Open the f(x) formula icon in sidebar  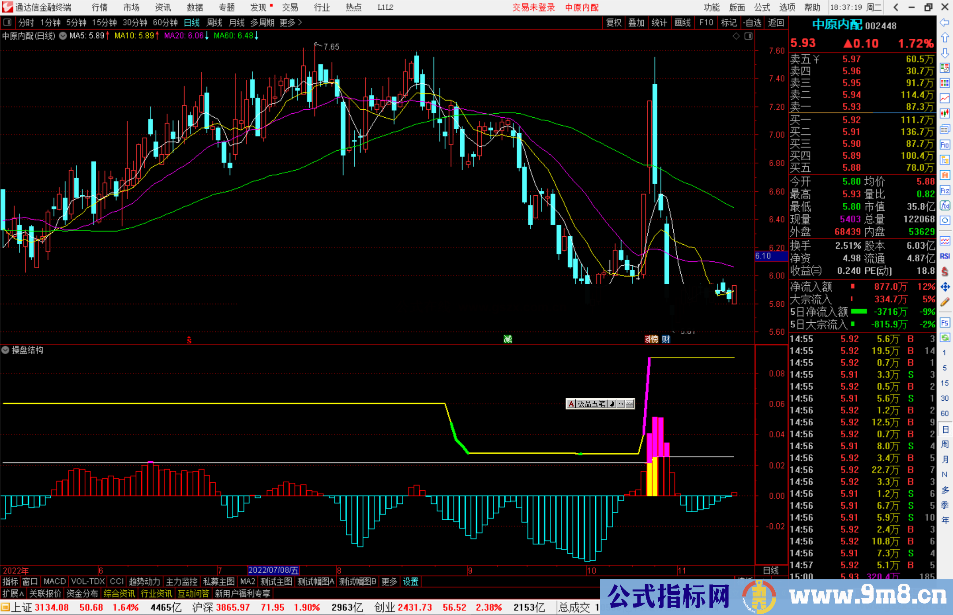point(945,206)
